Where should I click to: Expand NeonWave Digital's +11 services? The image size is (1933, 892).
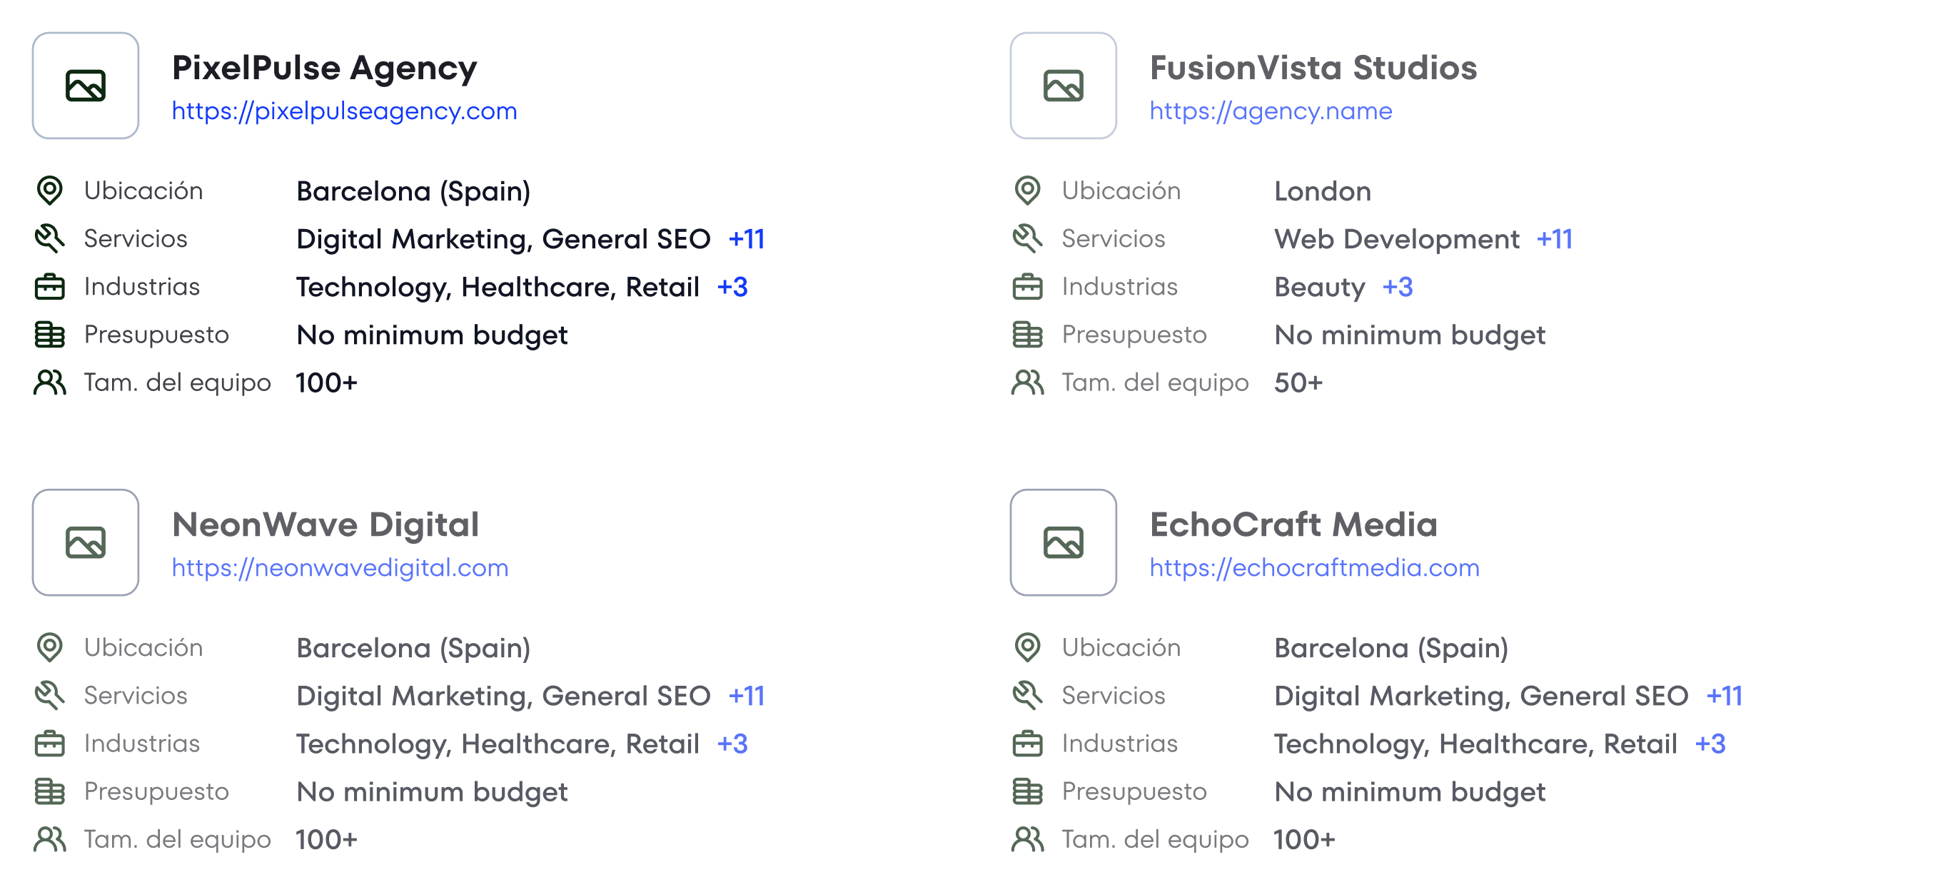pos(747,696)
